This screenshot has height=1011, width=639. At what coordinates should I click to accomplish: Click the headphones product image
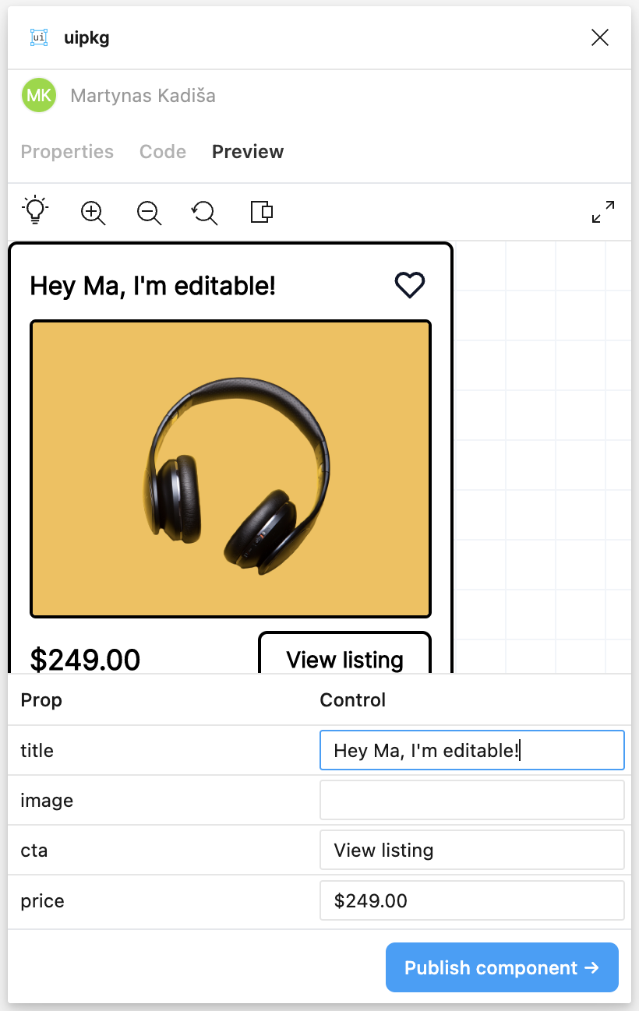(231, 469)
